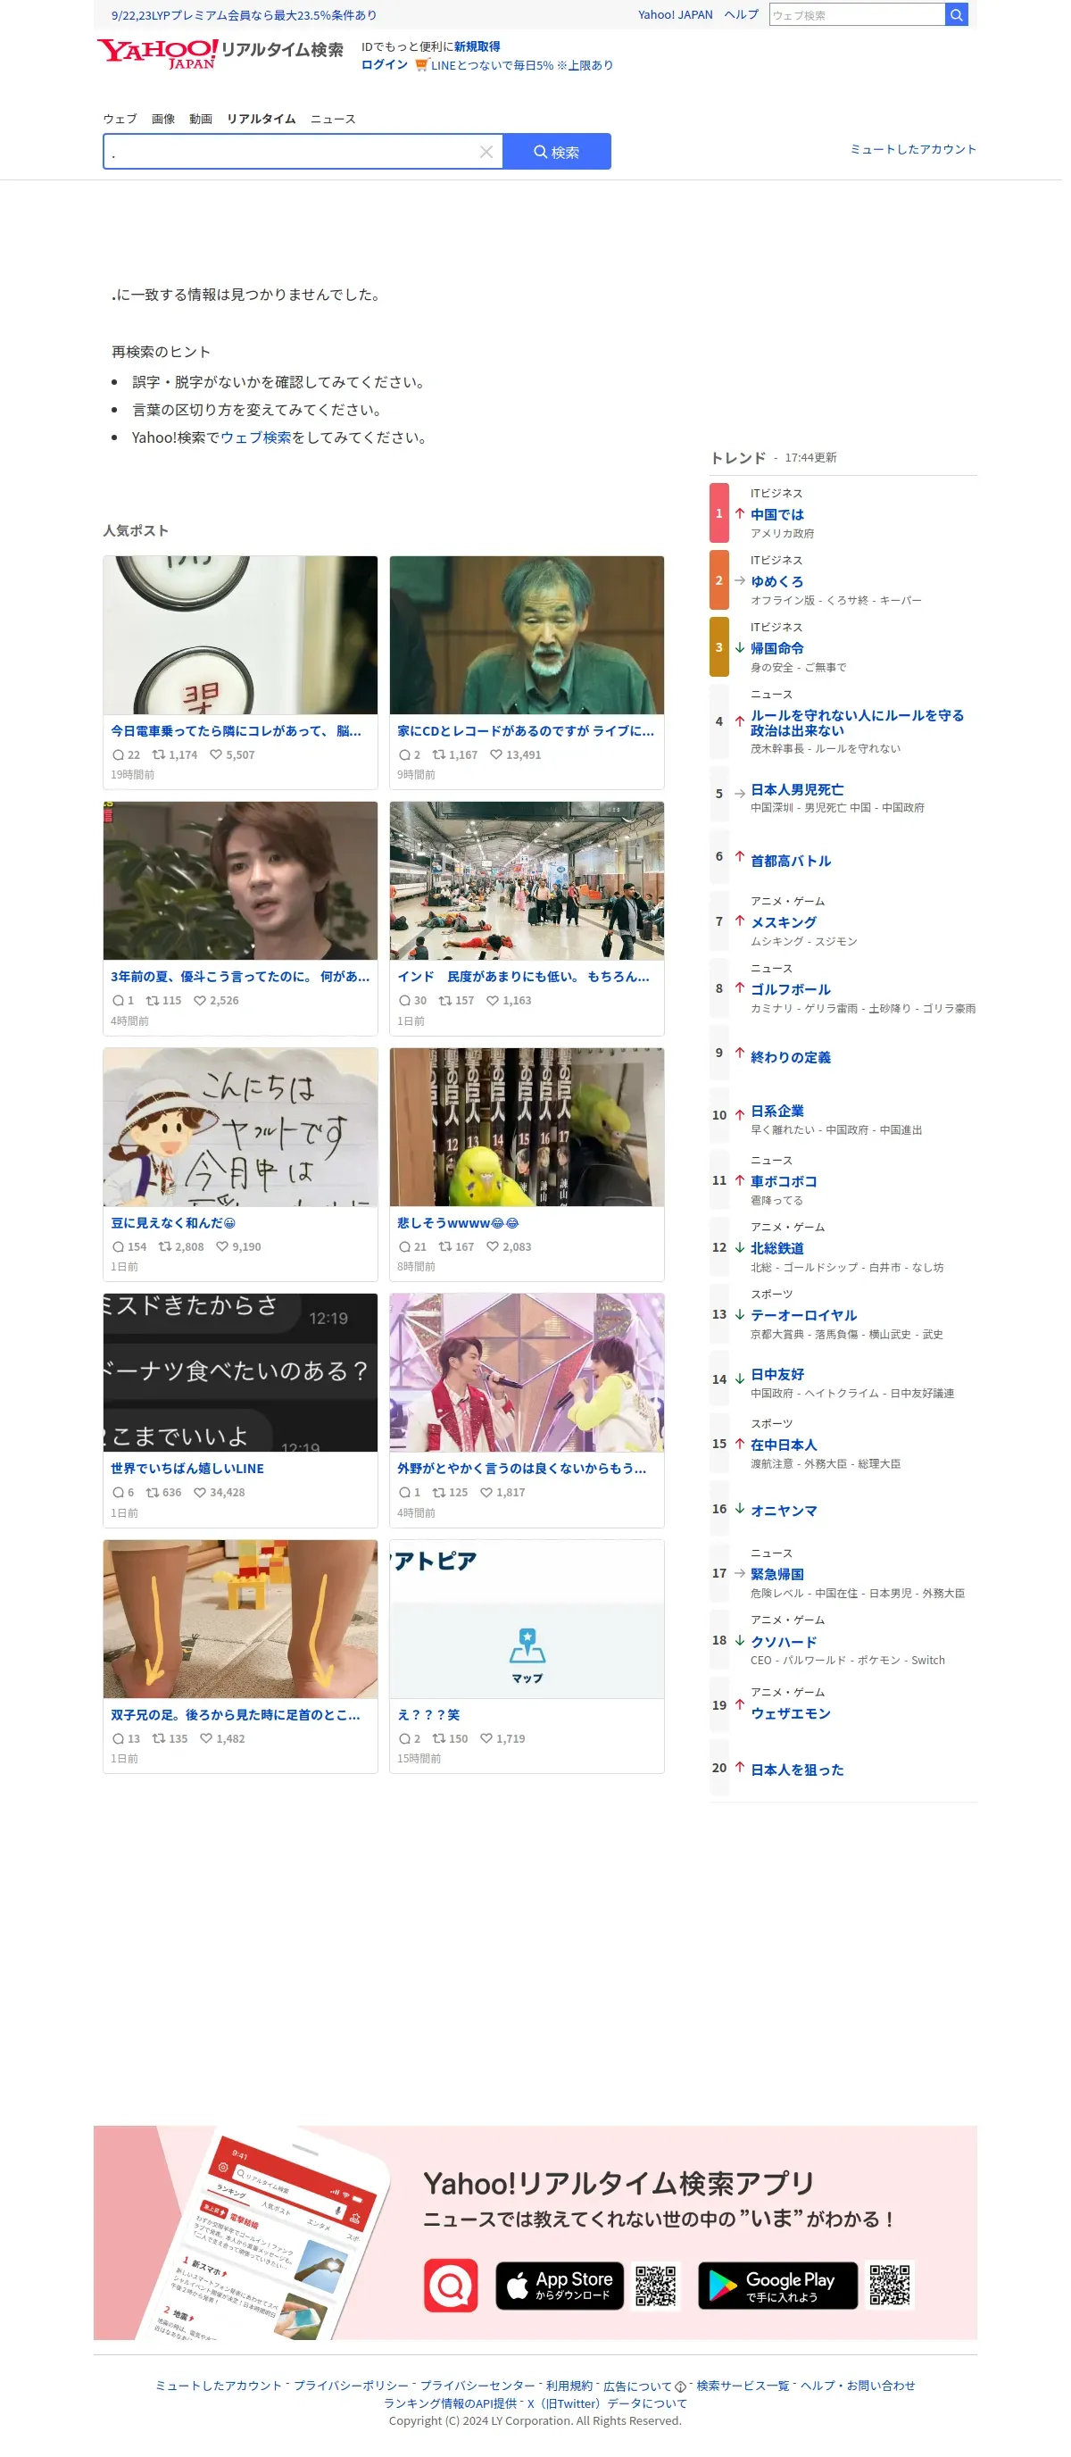Switch to the 画像 tab
The width and height of the screenshot is (1071, 2457).
[163, 120]
